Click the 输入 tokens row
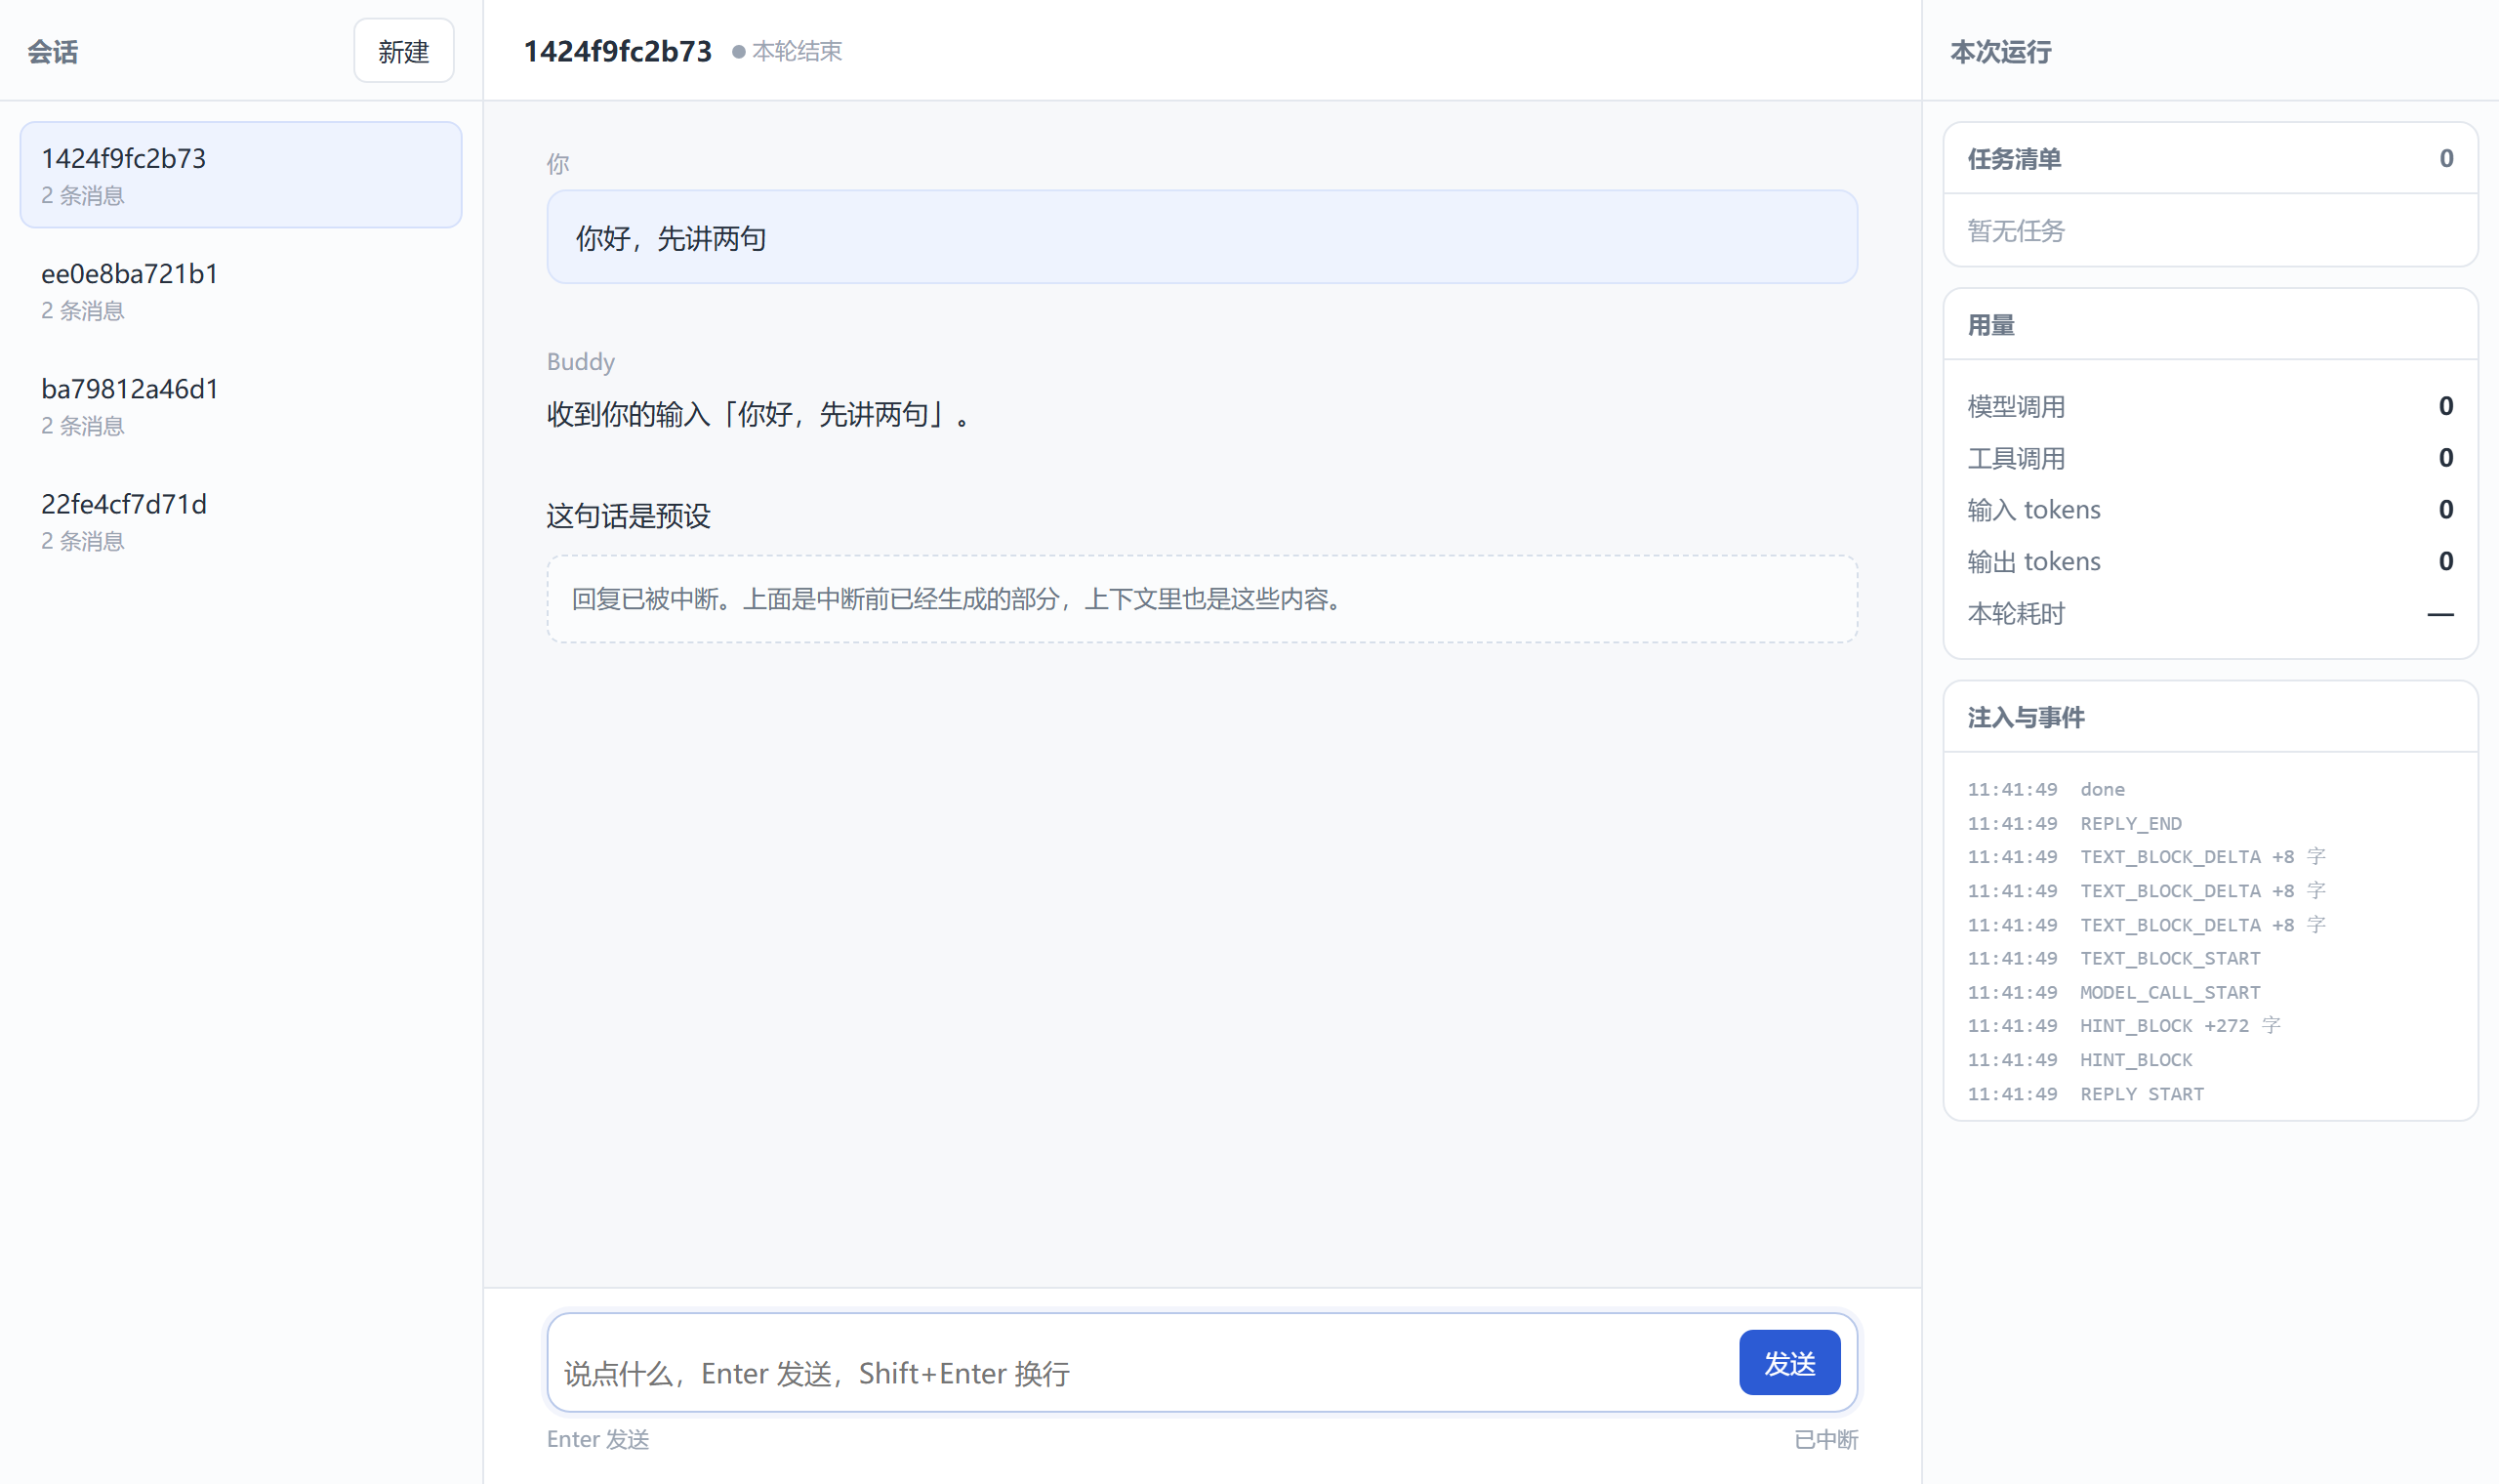Screen dimensions: 2499x1484 click(x=2210, y=510)
